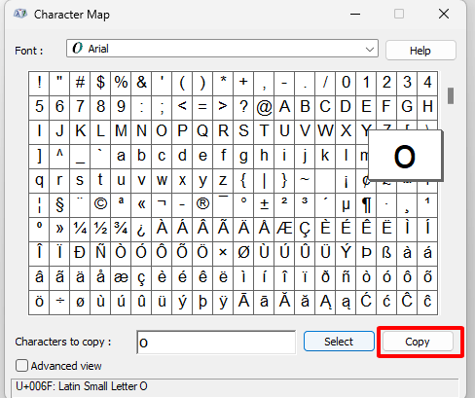Viewport: 475px width, 398px height.
Task: Select the section sign § character
Action: pyautogui.click(x=59, y=205)
